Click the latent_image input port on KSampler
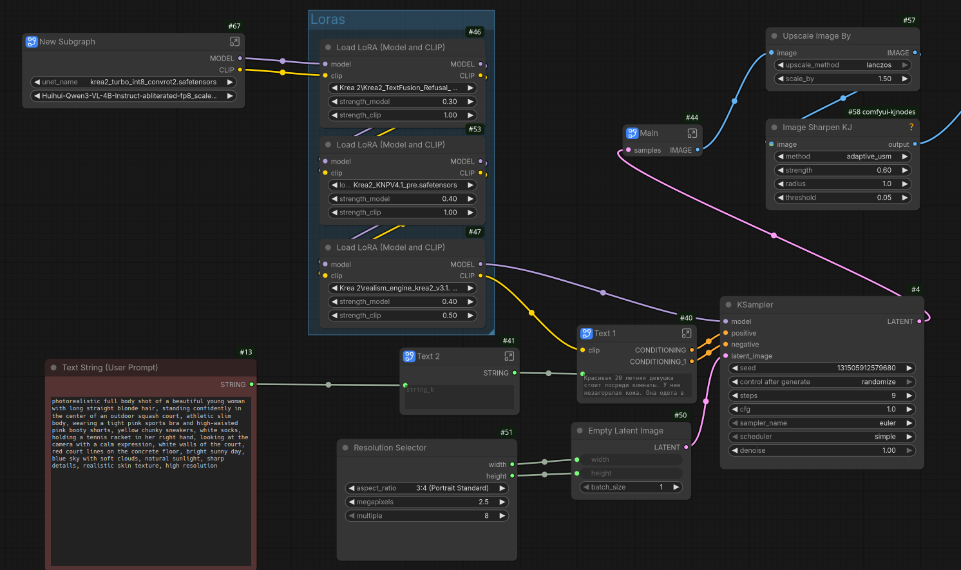 pos(726,356)
